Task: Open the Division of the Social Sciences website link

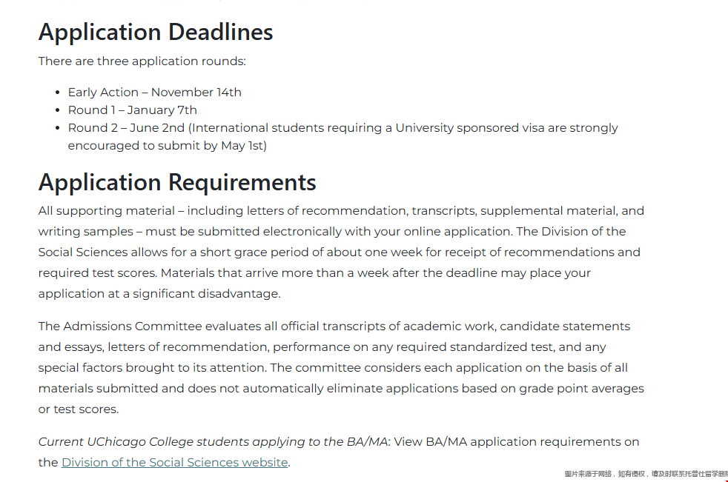Action: tap(174, 462)
